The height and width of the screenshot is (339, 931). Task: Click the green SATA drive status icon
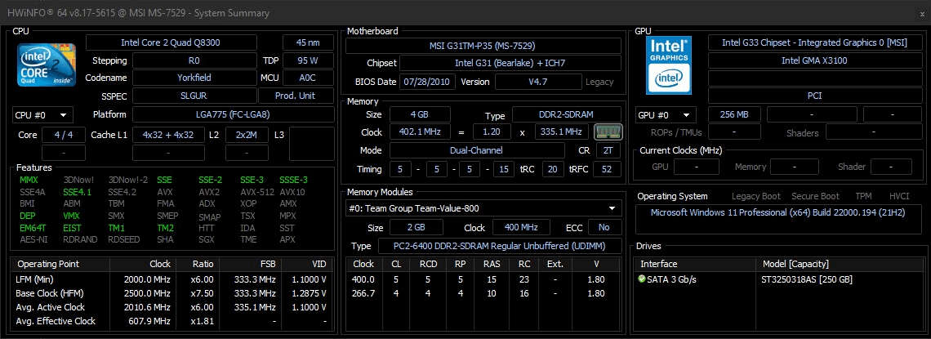point(643,279)
